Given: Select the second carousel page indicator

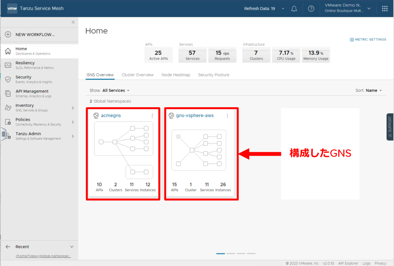Looking at the screenshot, I should (x=231, y=253).
